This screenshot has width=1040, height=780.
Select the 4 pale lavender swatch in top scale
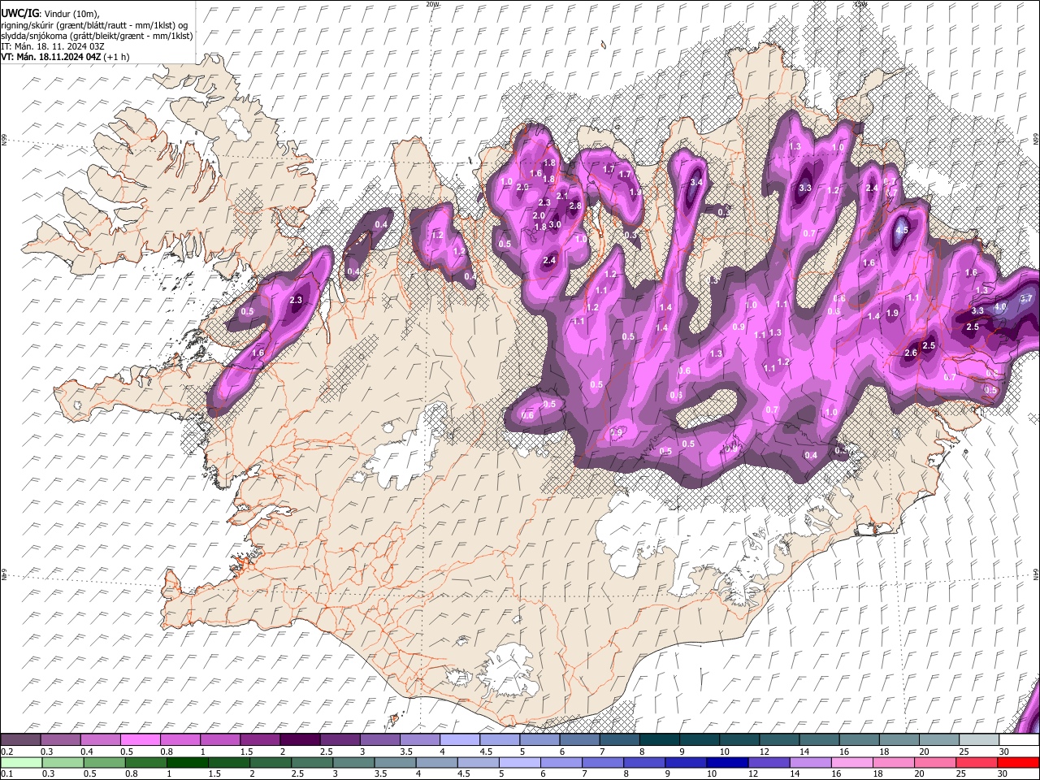point(460,740)
